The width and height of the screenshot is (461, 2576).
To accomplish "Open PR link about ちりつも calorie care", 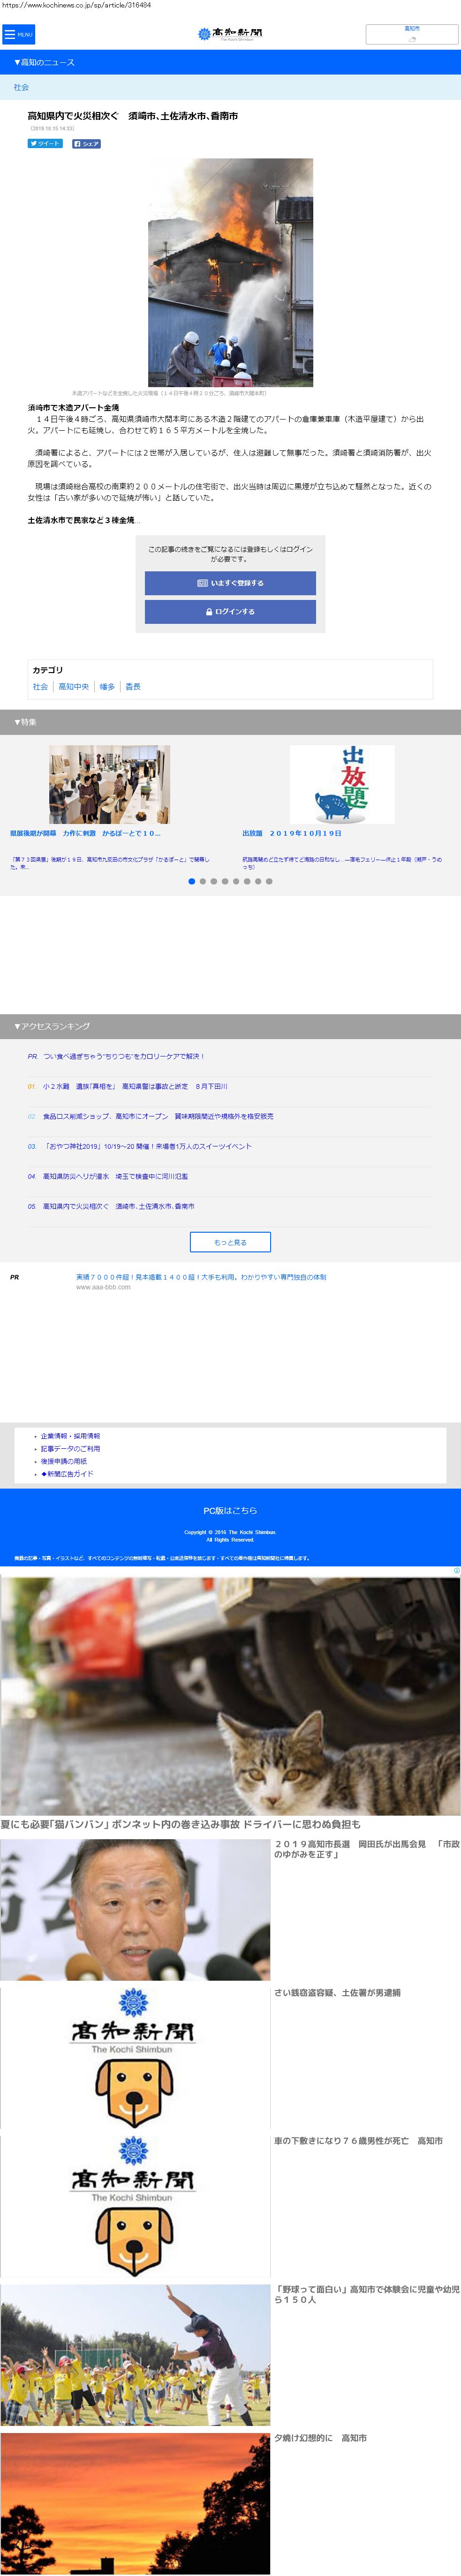I will [124, 1056].
